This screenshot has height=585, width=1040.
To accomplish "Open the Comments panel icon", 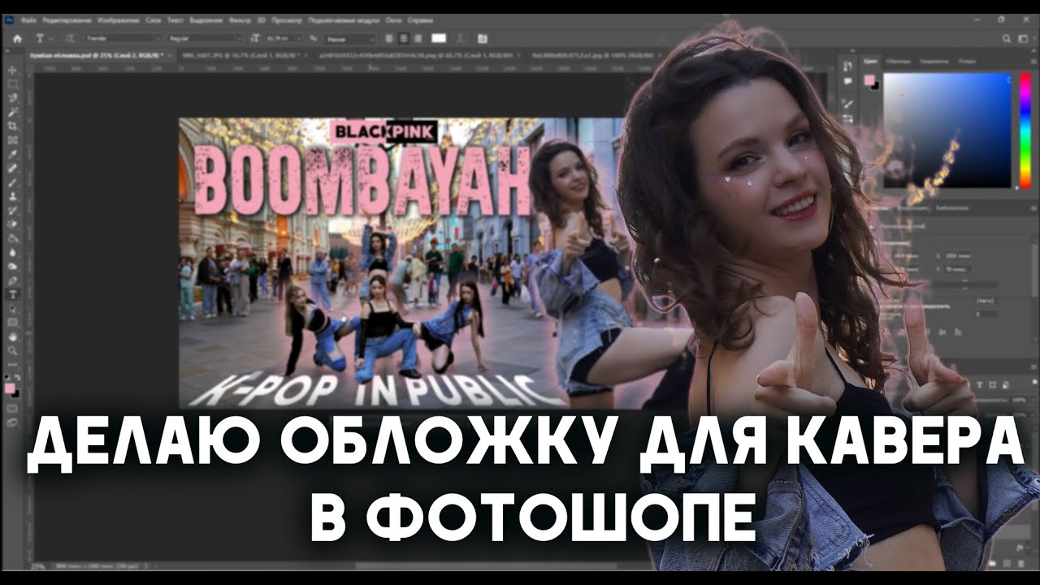I will 848,81.
